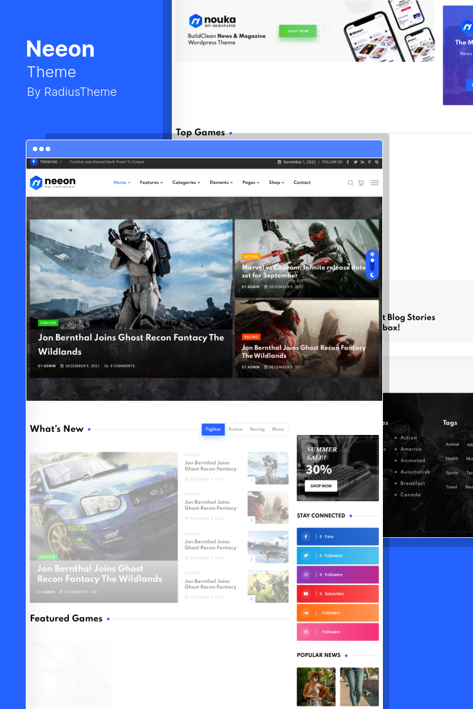Click the Dribbble Followers social icon

coord(306,632)
